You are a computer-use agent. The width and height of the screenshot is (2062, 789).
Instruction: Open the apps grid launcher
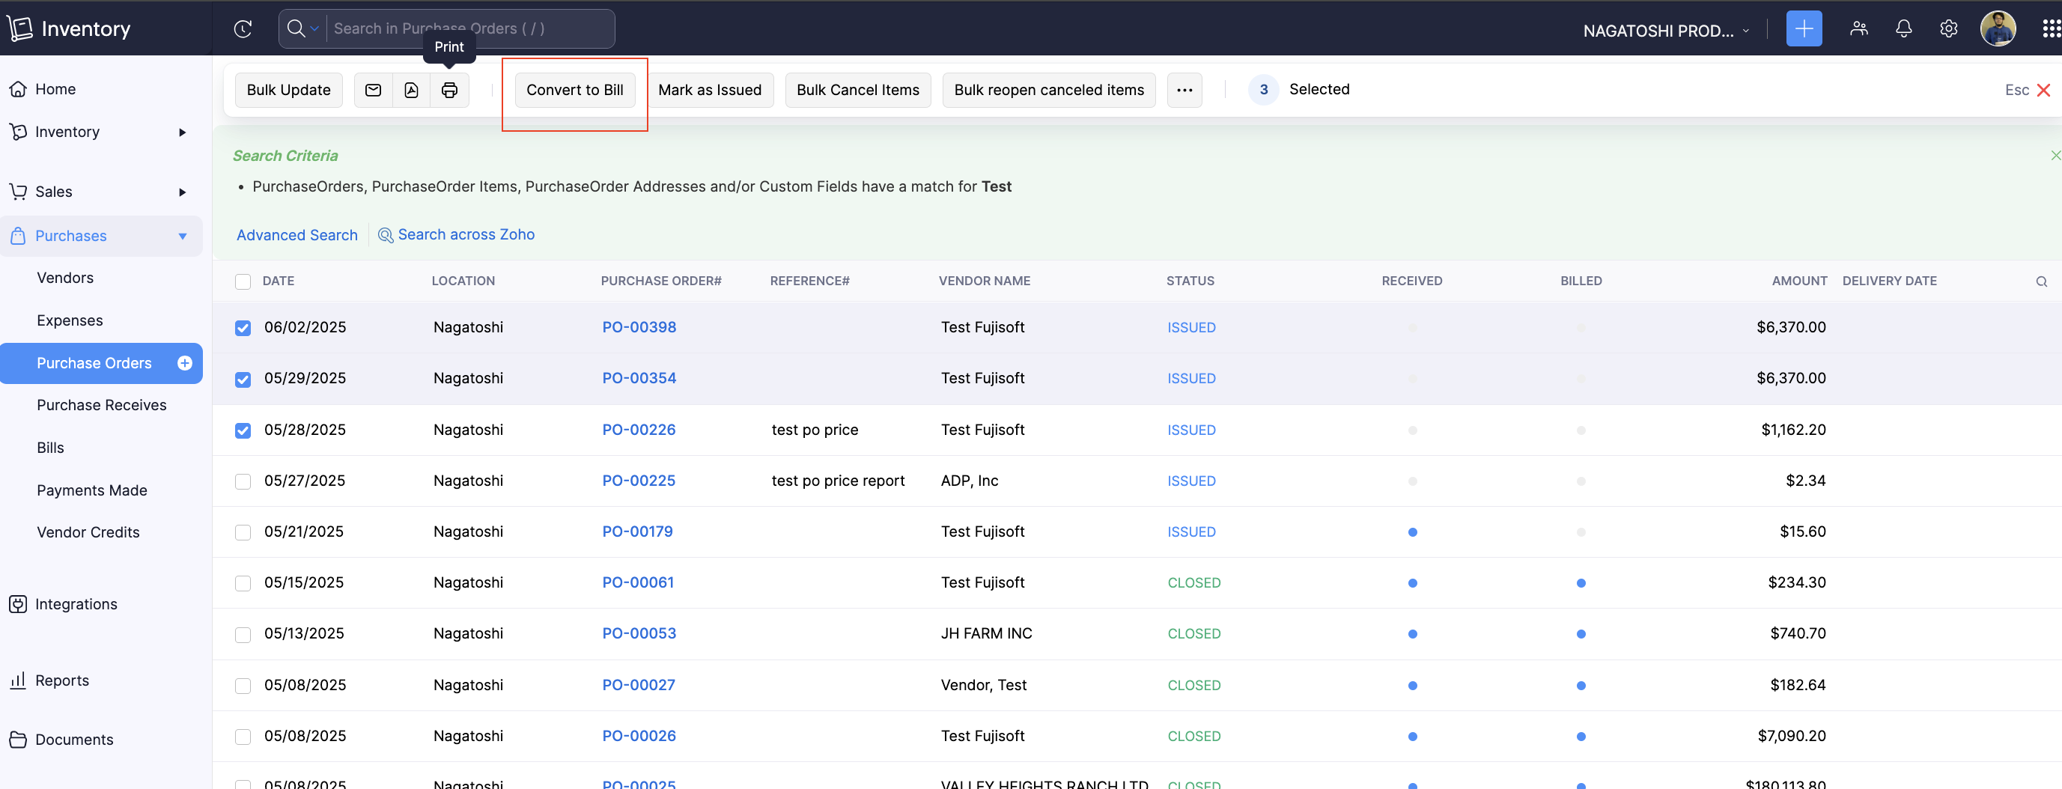tap(2051, 30)
